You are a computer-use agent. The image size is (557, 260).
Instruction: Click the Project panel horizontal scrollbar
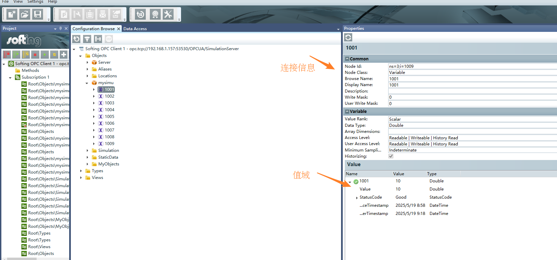pyautogui.click(x=22, y=259)
